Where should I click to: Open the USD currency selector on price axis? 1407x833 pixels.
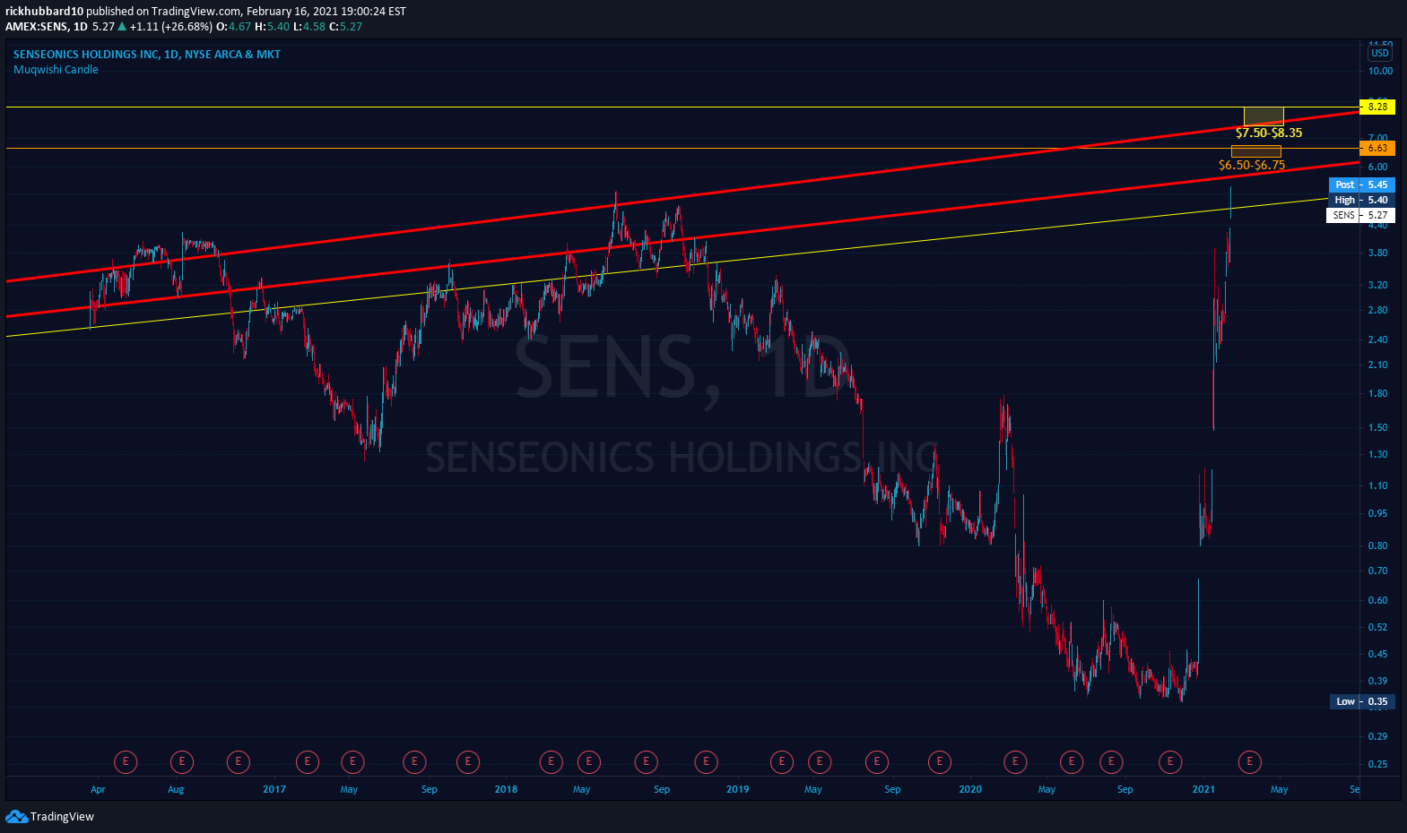(1379, 54)
